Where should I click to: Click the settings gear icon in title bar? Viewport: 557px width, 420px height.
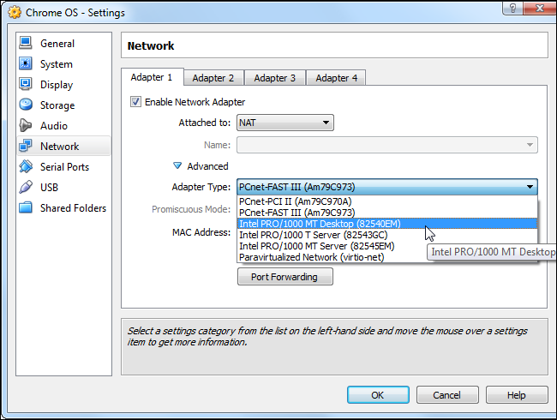[x=15, y=13]
